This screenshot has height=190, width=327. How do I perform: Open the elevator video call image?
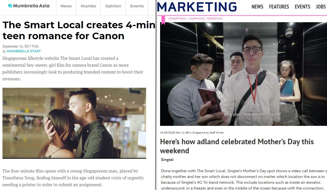pyautogui.click(x=243, y=74)
